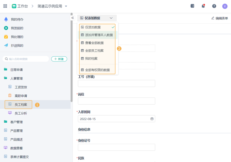The height and width of the screenshot is (162, 231).
Task: Click the calendar icon in 入职时间 field
Action: tap(152, 119)
